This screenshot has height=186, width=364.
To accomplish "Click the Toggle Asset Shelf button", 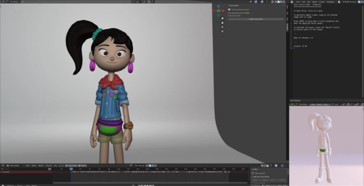I will click(255, 19).
